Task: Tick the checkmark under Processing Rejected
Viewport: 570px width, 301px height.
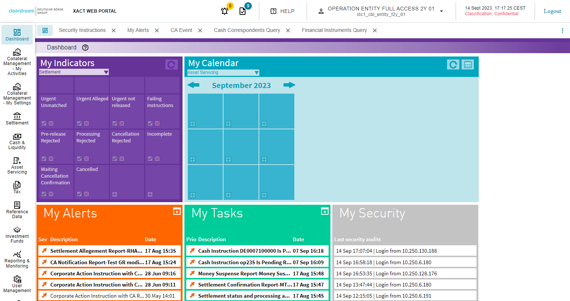Action: click(x=79, y=159)
